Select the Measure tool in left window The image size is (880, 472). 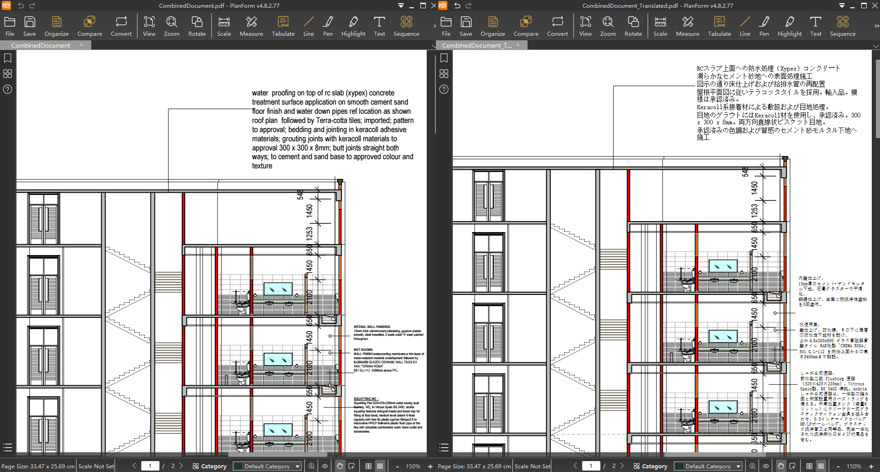tap(251, 26)
